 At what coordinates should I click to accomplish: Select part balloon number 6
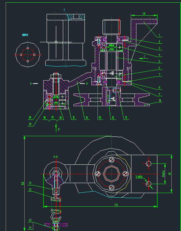[x=159, y=68]
